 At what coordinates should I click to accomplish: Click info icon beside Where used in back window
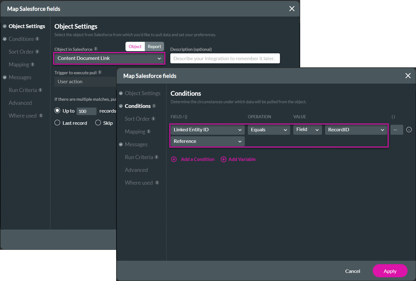click(41, 116)
